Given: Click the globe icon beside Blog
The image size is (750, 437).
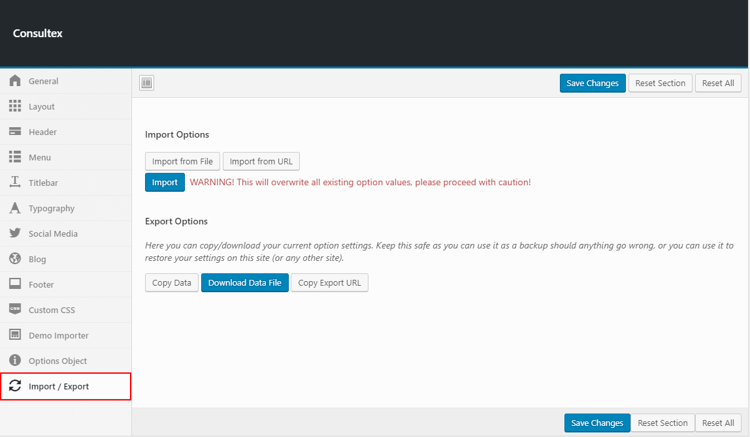Looking at the screenshot, I should (15, 259).
